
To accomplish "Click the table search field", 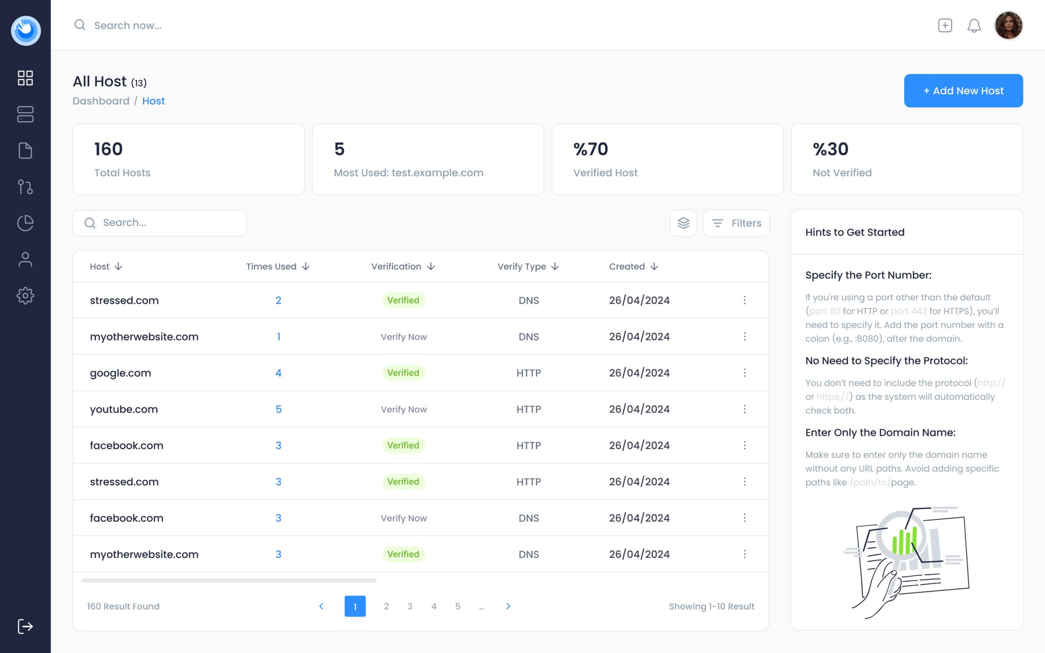I will [159, 222].
